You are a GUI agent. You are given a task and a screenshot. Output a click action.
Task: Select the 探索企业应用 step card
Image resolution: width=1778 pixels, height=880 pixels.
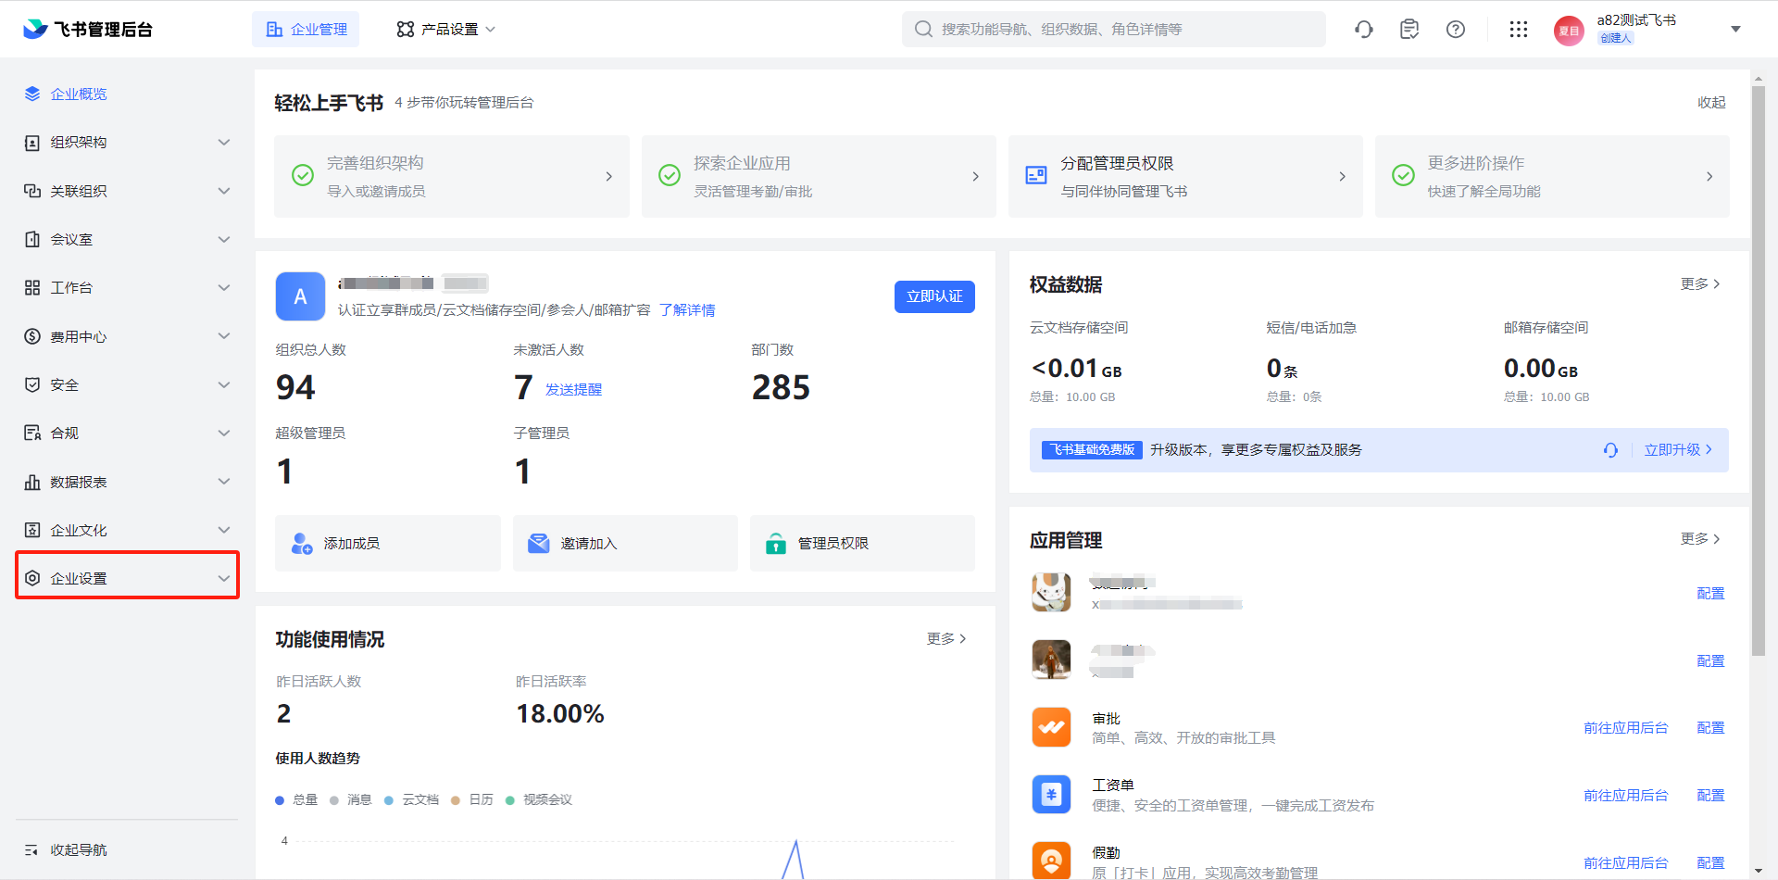point(819,176)
